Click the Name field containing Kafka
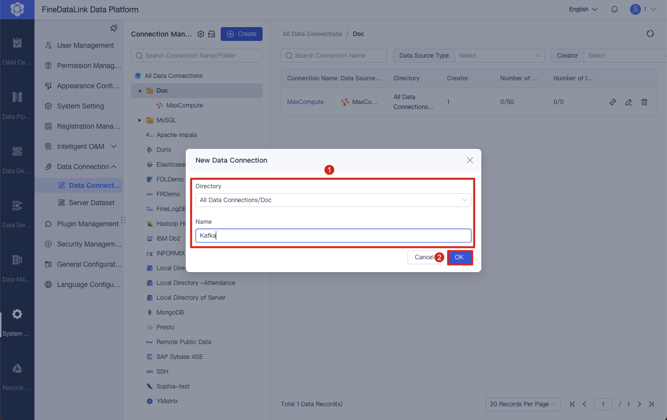The height and width of the screenshot is (420, 667). 333,235
